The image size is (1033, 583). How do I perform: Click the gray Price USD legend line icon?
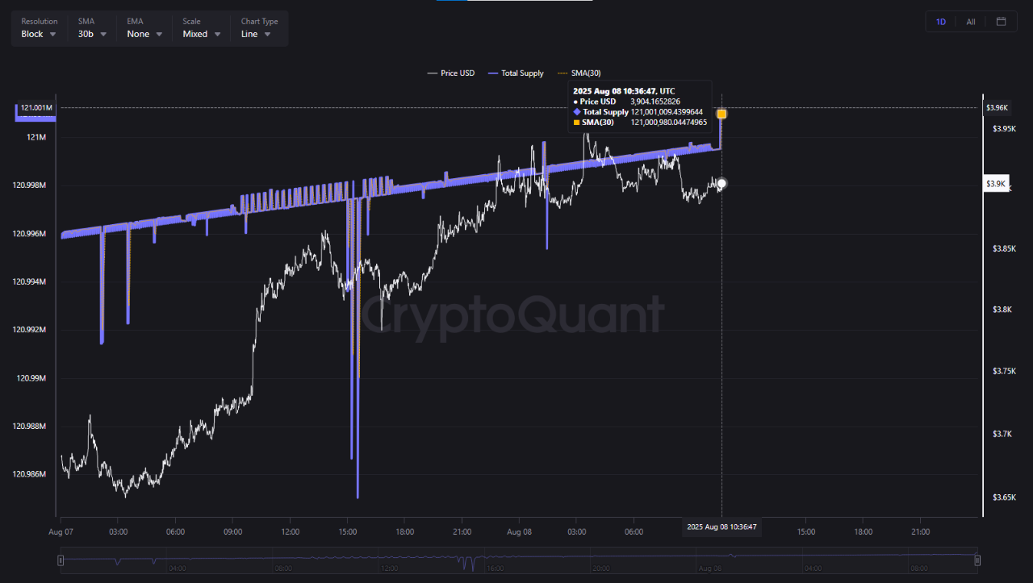click(x=431, y=73)
